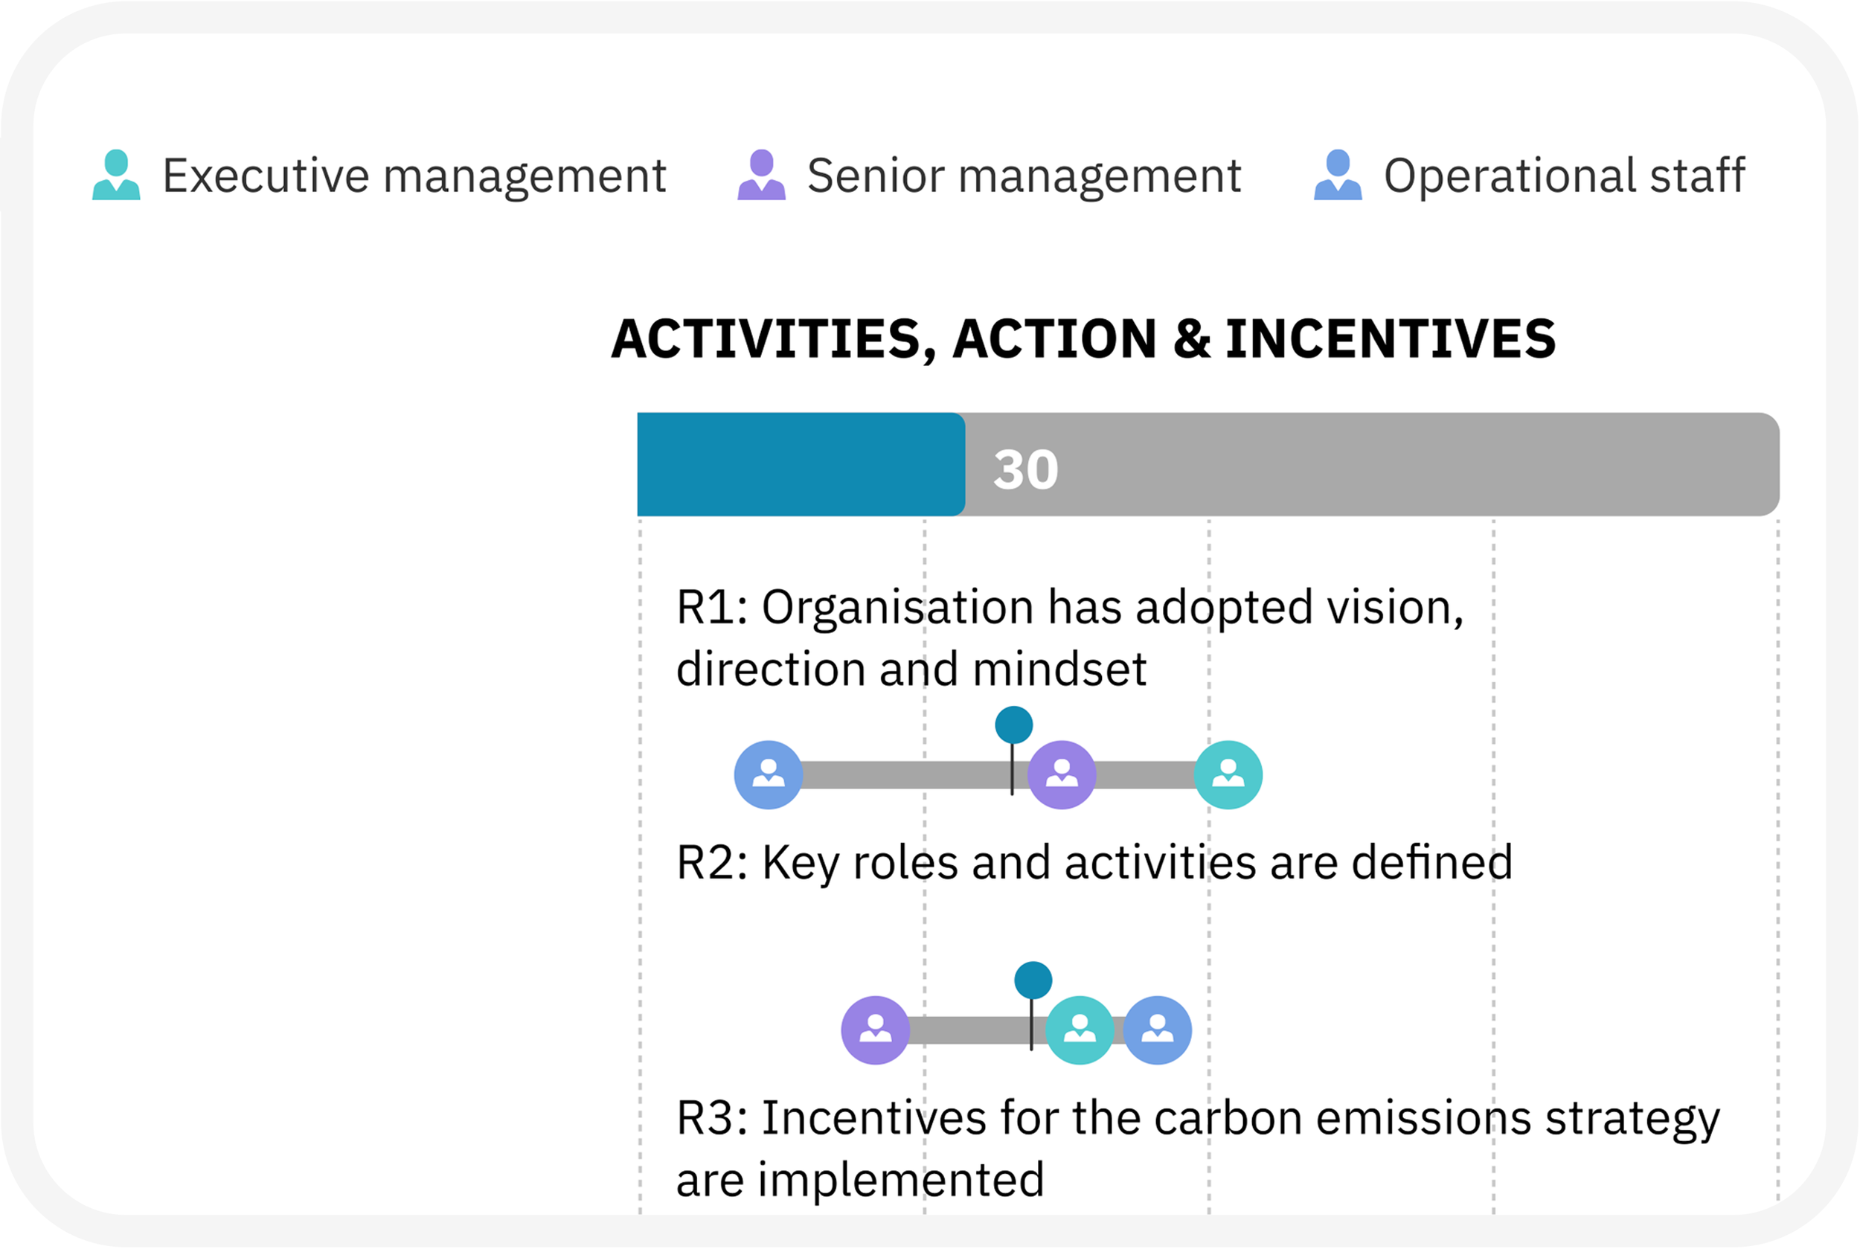Open the Senior management legend label
This screenshot has height=1249, width=1860.
[1024, 176]
